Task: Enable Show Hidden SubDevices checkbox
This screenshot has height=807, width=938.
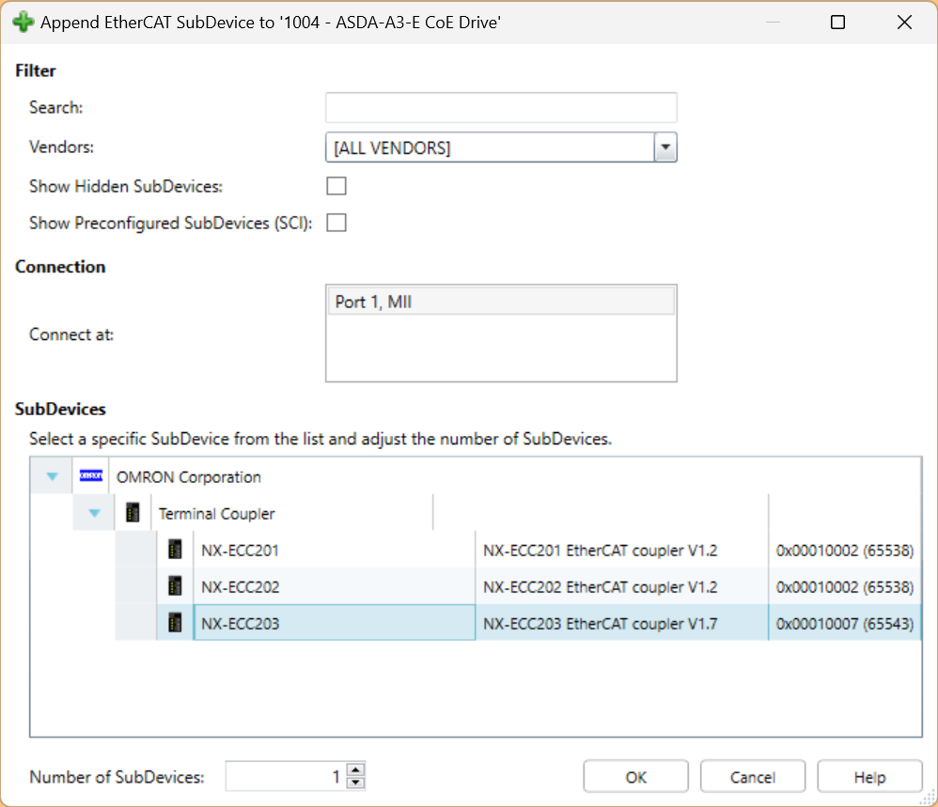Action: 336,186
